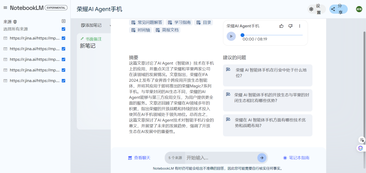Open the hamburger menu beside NotebookLM
Image resolution: width=366 pixels, height=173 pixels.
[x=5, y=8]
